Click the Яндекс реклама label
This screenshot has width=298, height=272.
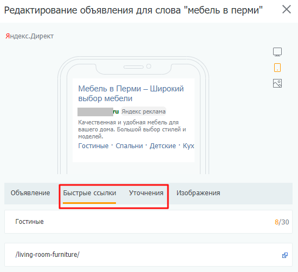[x=144, y=111]
